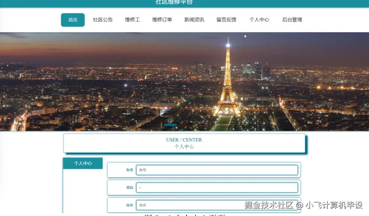Focus the 密码 password field
The width and height of the screenshot is (369, 216).
pyautogui.click(x=217, y=187)
